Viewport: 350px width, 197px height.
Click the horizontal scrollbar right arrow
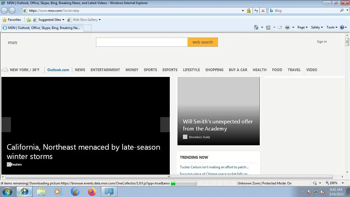point(342,177)
